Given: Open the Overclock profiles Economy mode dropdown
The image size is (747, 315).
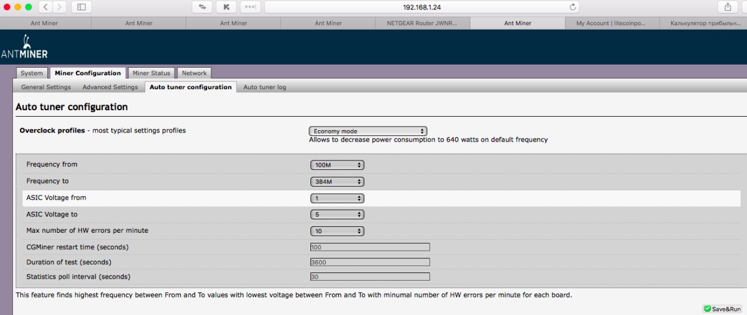Looking at the screenshot, I should tap(368, 131).
